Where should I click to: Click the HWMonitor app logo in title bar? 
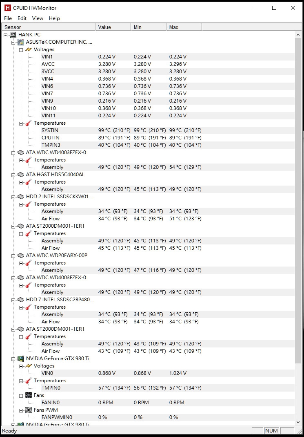point(7,8)
